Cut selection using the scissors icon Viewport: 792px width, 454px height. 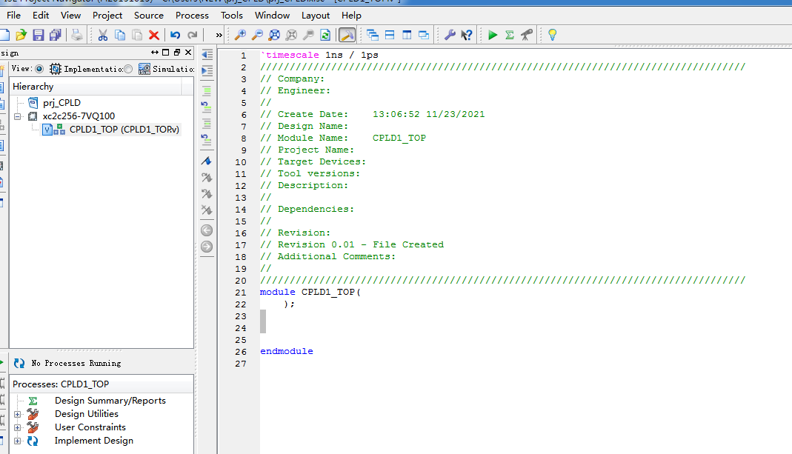tap(102, 34)
